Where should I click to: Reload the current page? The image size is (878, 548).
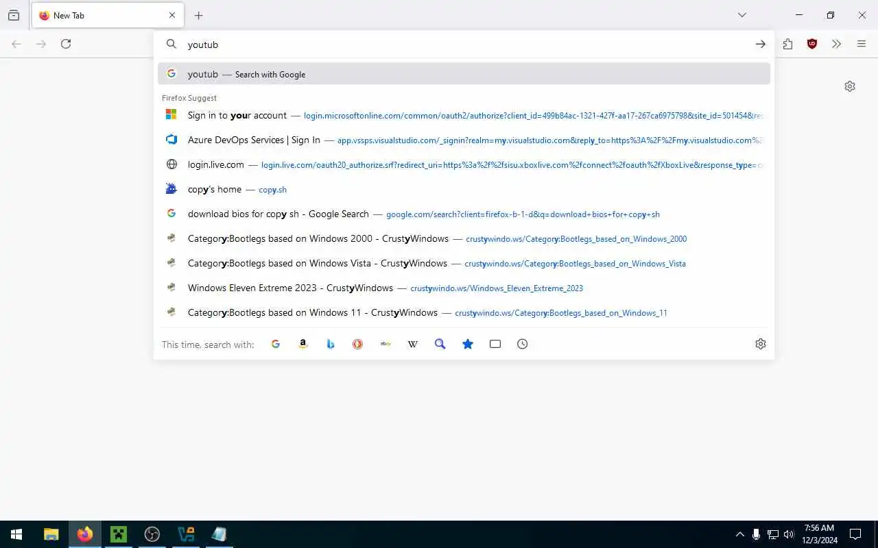tap(66, 44)
